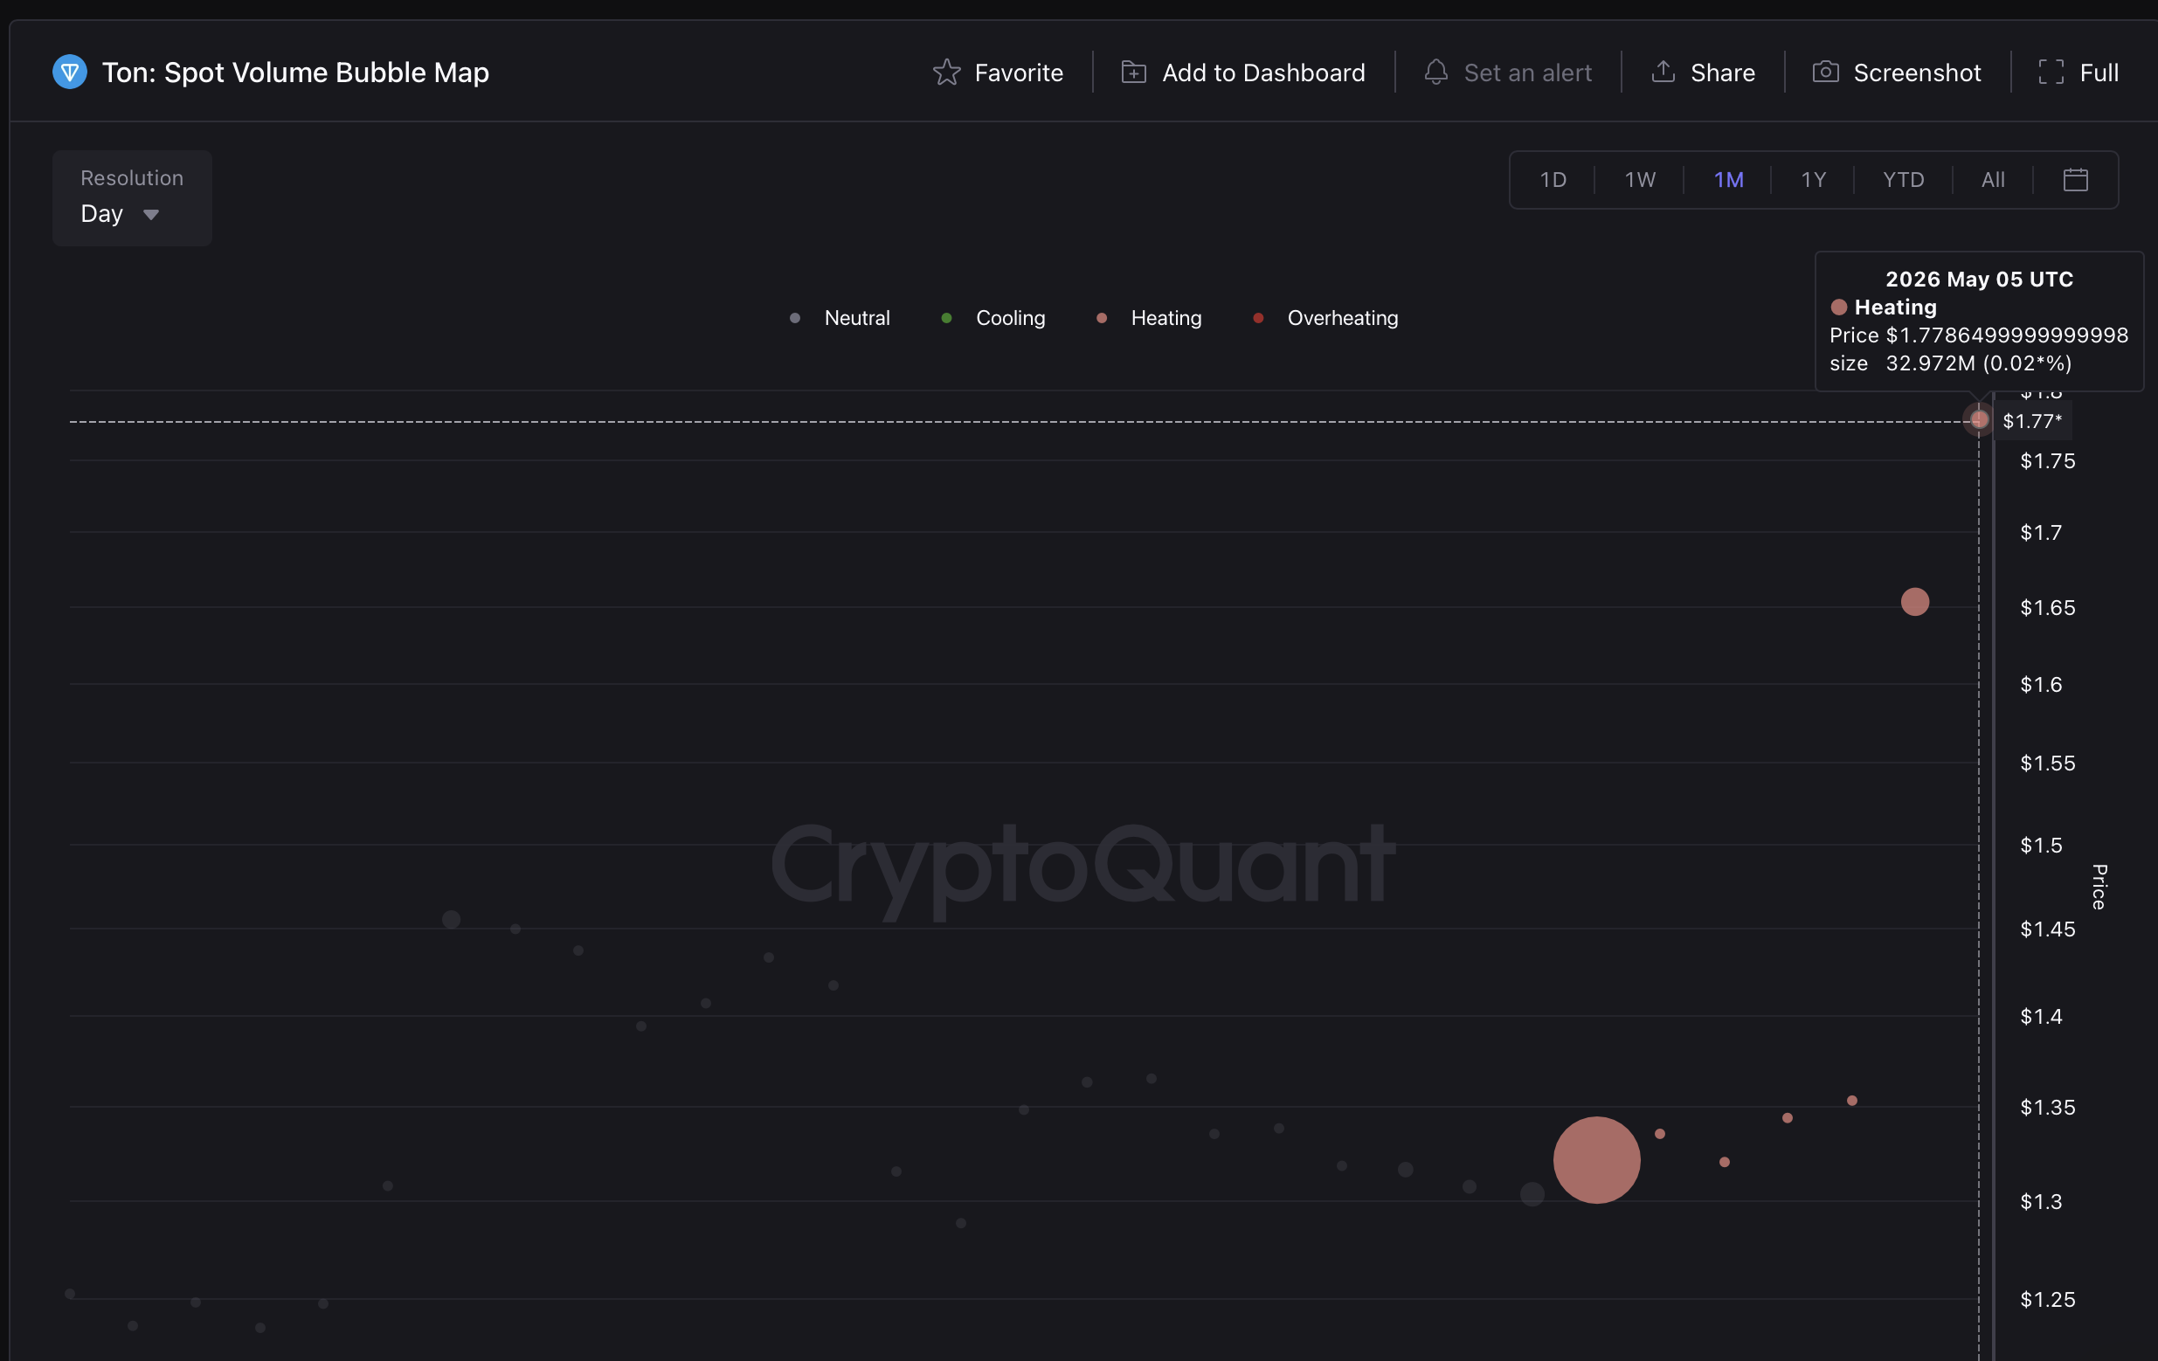Click the highlighted bubble at $1.77
Screen dimensions: 2158x1361
coord(1979,419)
